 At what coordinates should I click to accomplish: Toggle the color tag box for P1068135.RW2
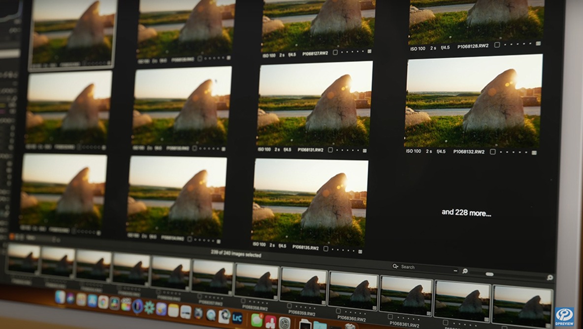(x=325, y=248)
